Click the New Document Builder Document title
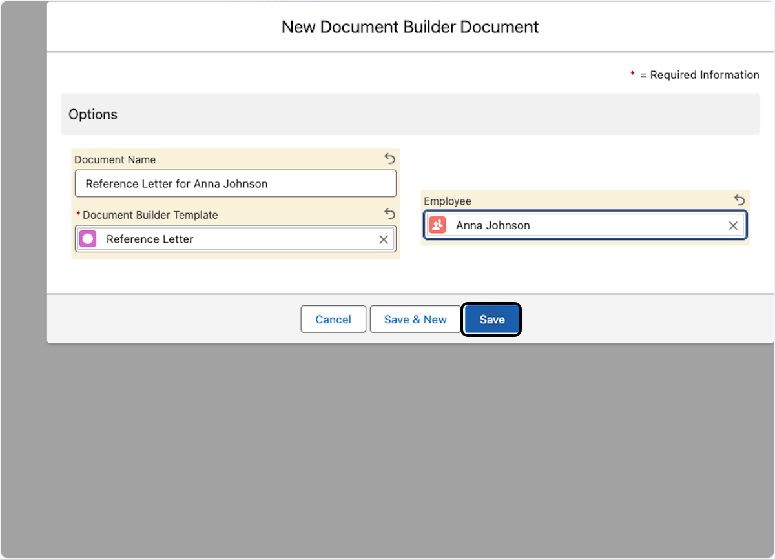 pos(409,27)
